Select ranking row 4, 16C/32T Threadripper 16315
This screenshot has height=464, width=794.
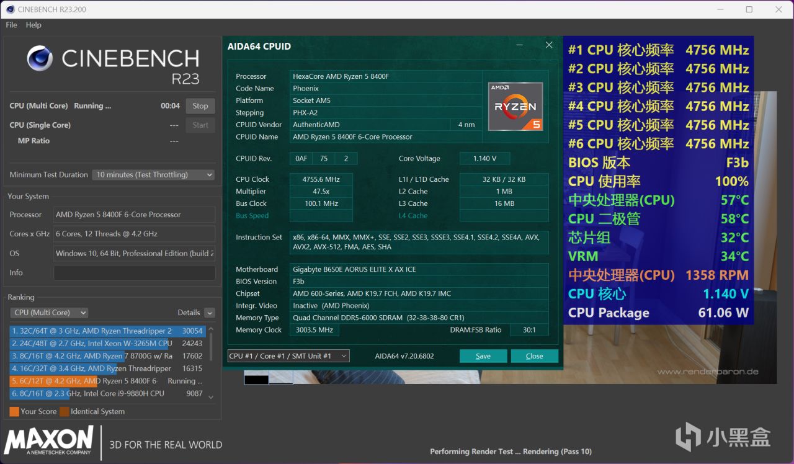pyautogui.click(x=107, y=368)
